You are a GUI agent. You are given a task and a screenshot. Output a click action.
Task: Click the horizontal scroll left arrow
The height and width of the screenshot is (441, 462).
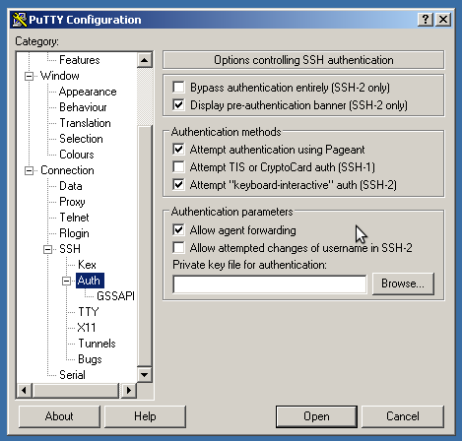(x=24, y=390)
